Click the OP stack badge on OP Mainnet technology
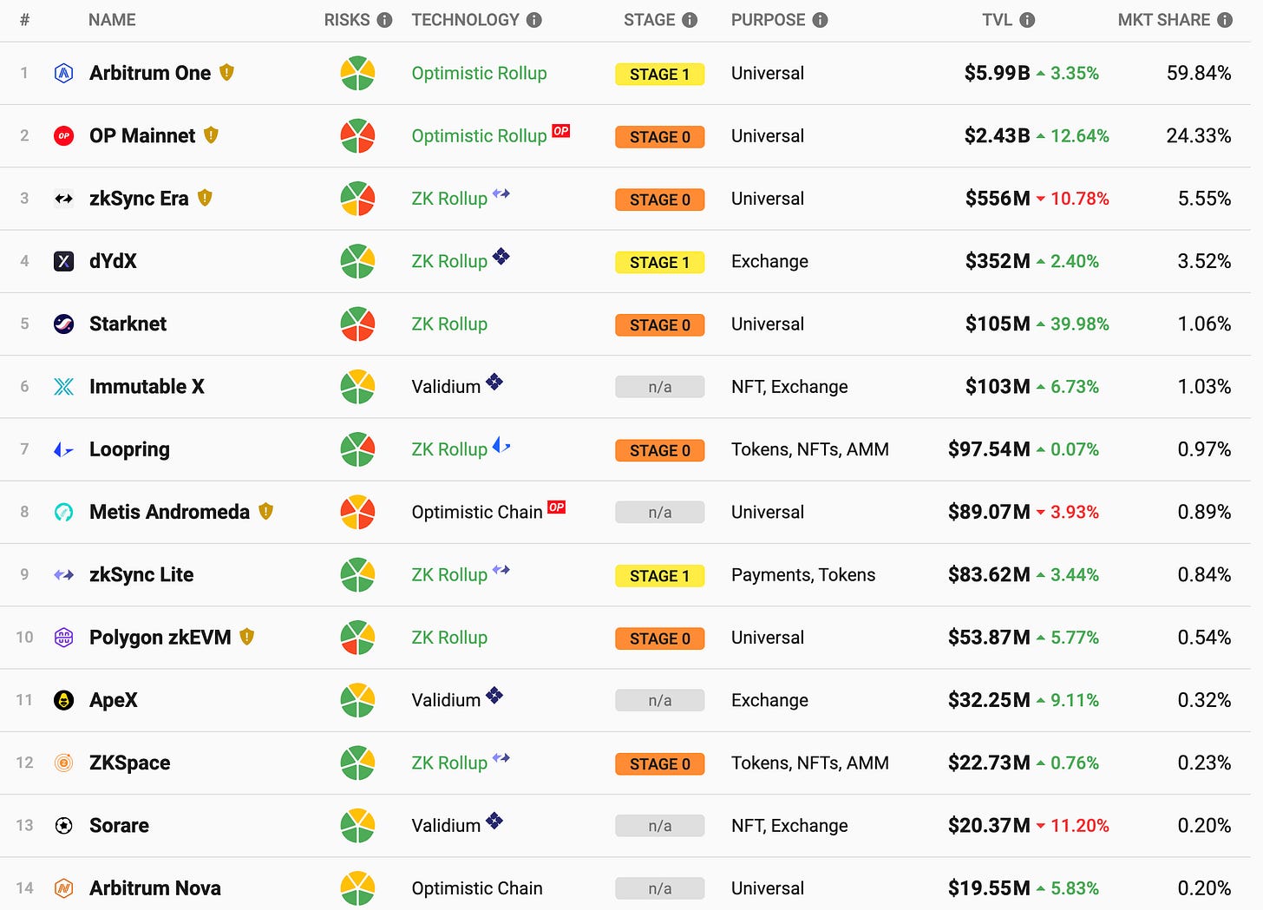Image resolution: width=1263 pixels, height=910 pixels. pyautogui.click(x=560, y=131)
